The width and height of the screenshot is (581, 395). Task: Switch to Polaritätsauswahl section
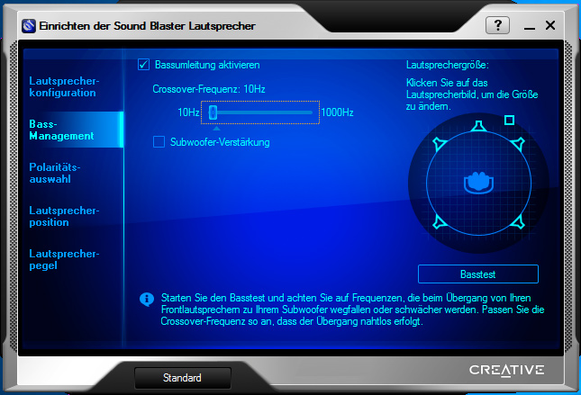click(55, 173)
